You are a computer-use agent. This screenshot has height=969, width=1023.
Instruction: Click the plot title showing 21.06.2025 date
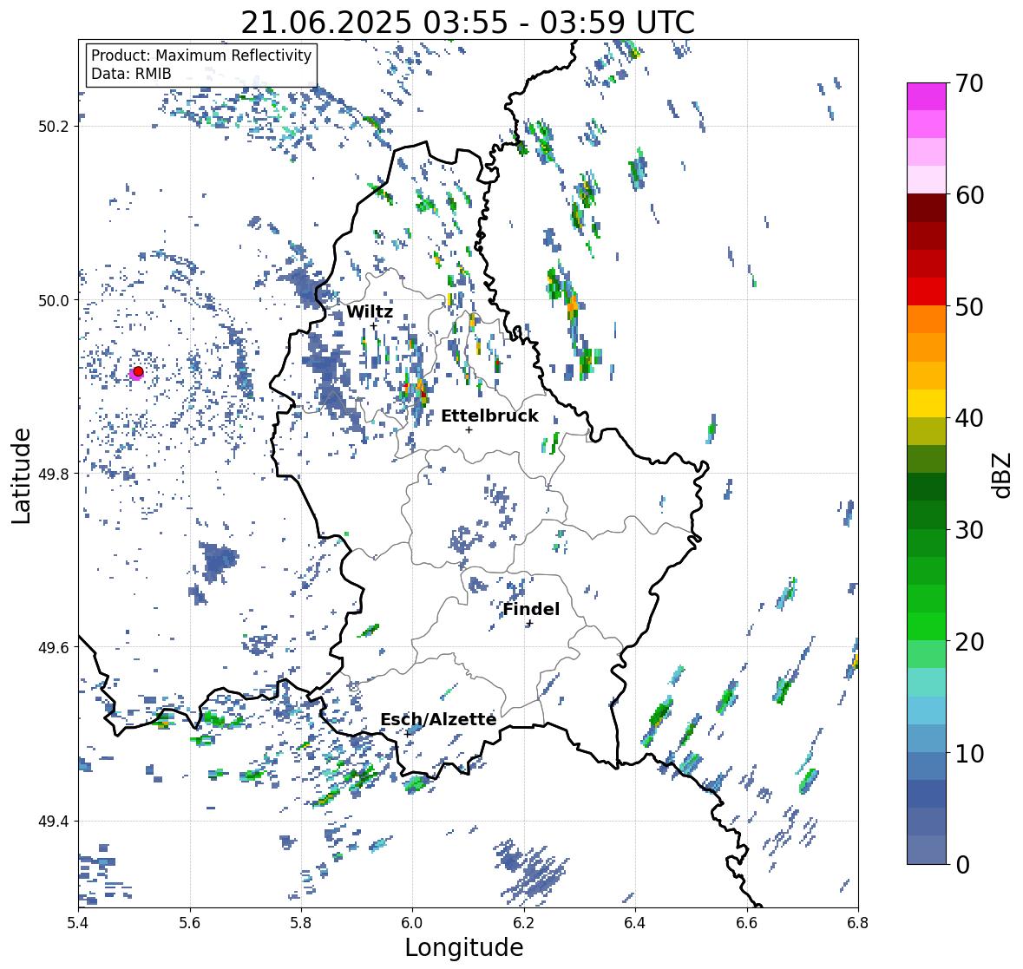tap(468, 23)
